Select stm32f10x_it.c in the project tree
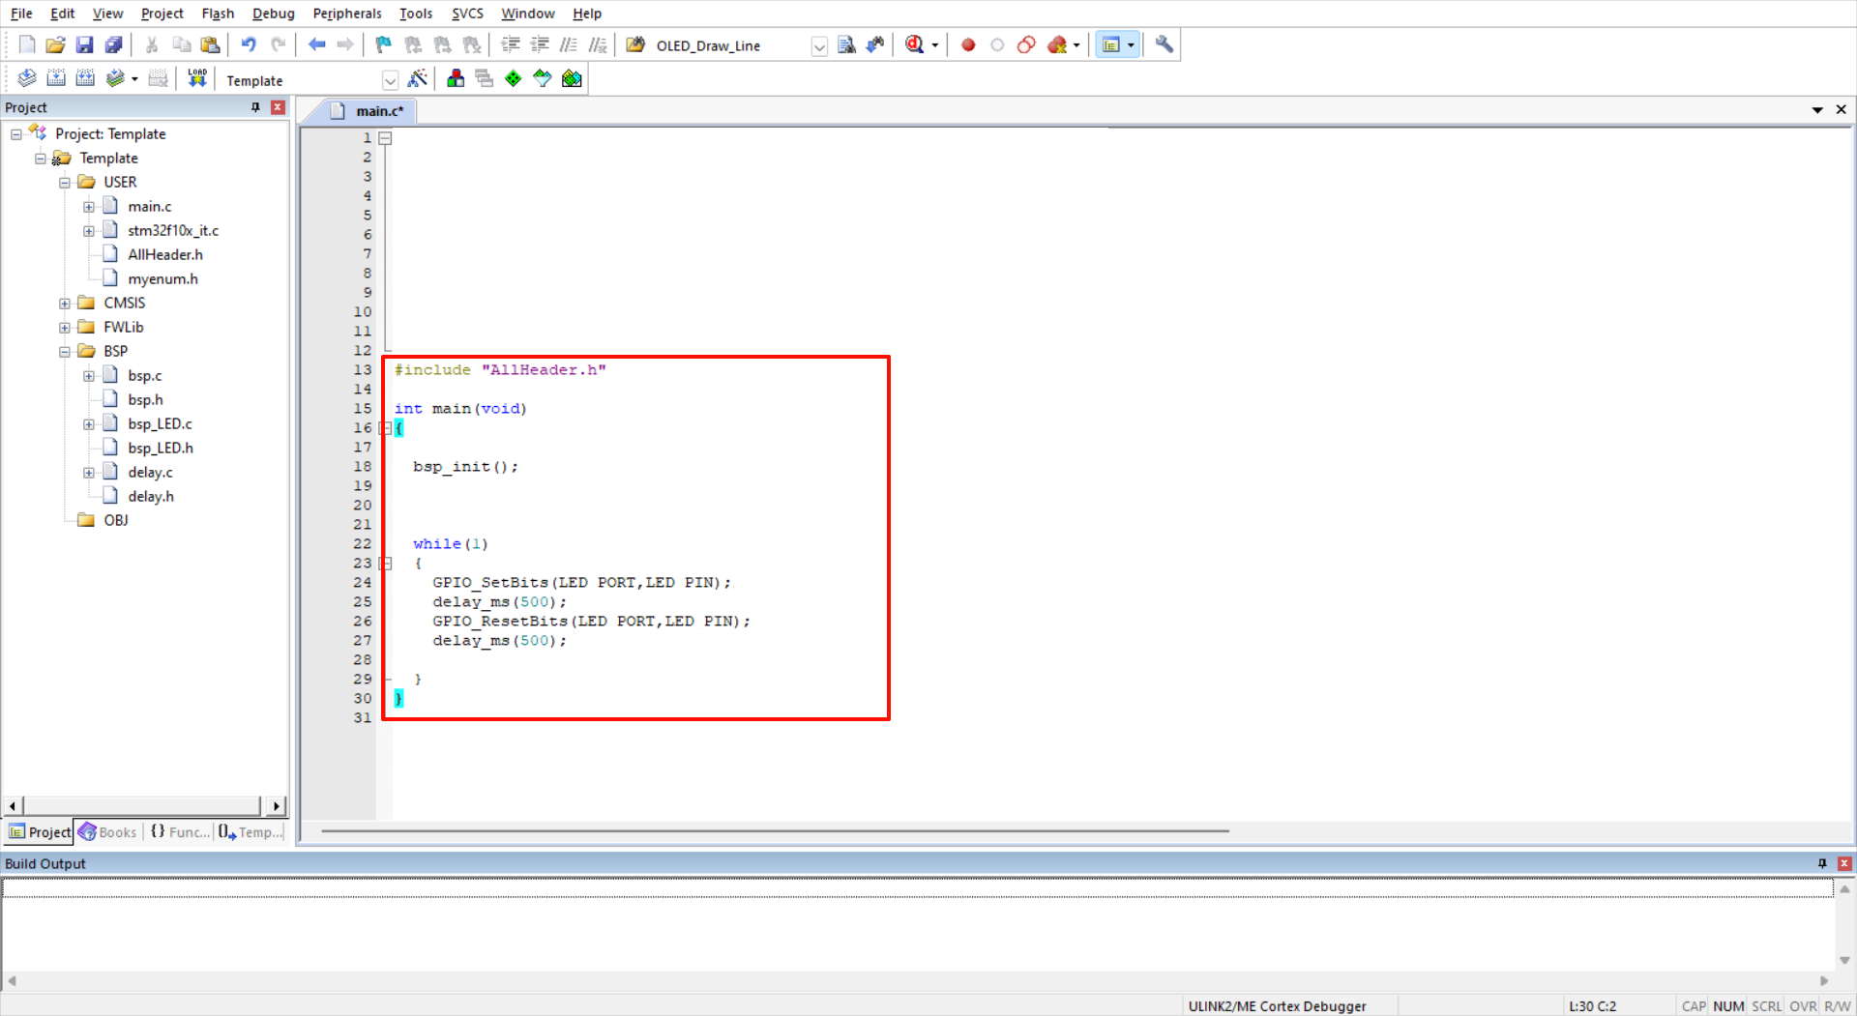Image resolution: width=1857 pixels, height=1016 pixels. [x=173, y=231]
